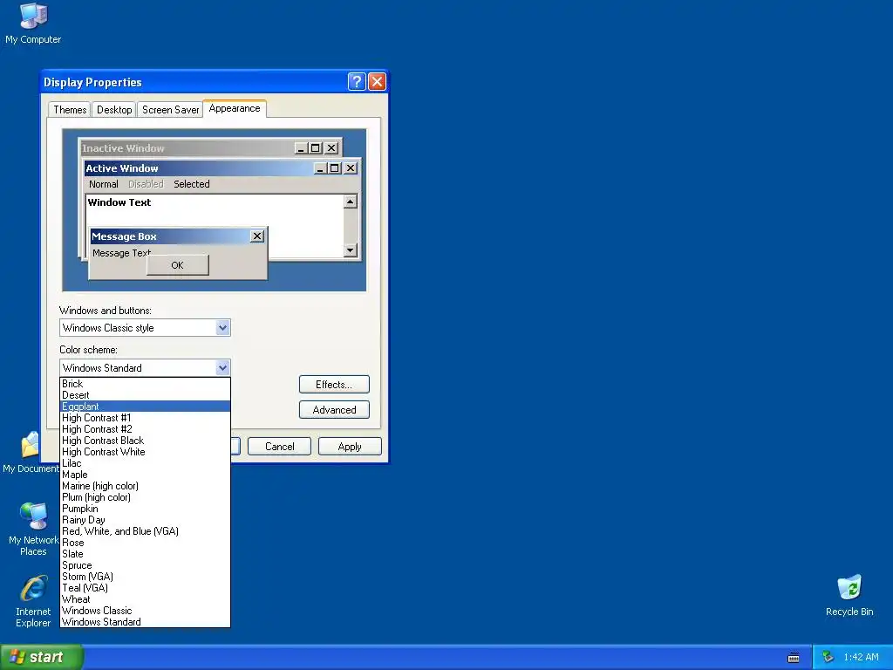The width and height of the screenshot is (893, 670).
Task: Choose Spruce color scheme
Action: click(x=145, y=565)
